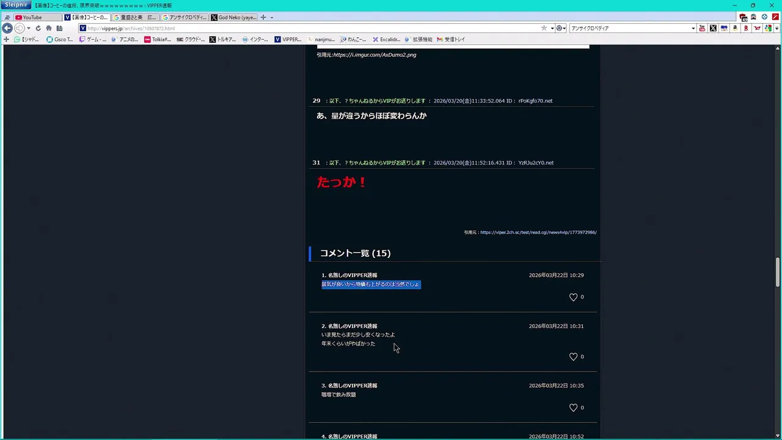Click the highlighted comment 1 text
This screenshot has height=440, width=782.
pos(371,284)
